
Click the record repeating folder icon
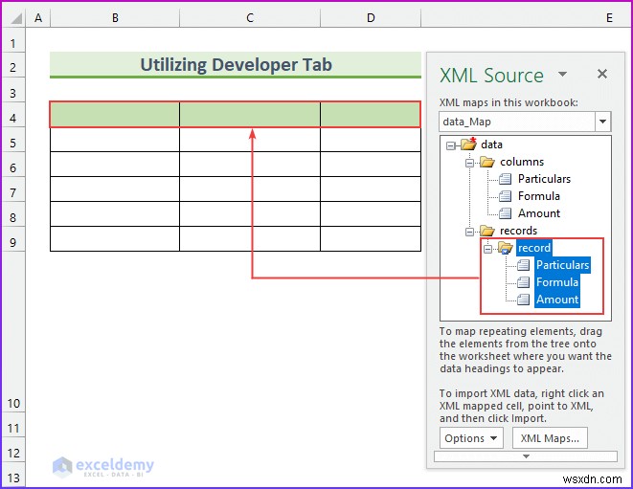pyautogui.click(x=505, y=248)
